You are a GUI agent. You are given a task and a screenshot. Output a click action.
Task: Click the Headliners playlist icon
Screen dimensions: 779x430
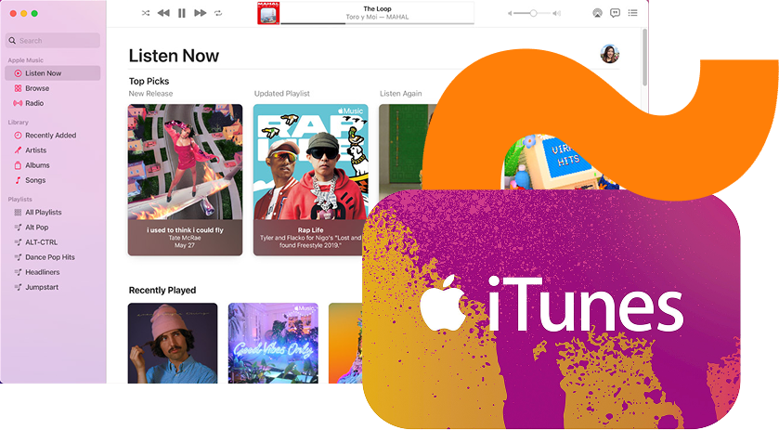pyautogui.click(x=18, y=272)
